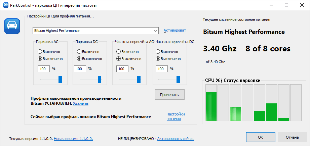
Task: Click the Парковка DC percent slider handle
Action: (100, 79)
